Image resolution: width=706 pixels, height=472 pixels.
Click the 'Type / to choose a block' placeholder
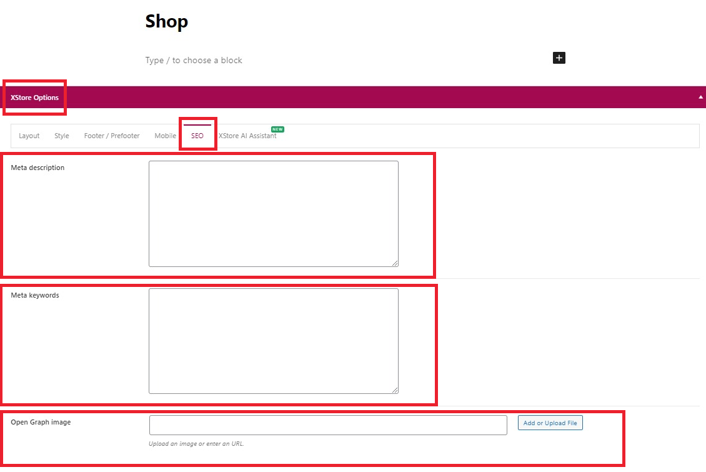194,61
